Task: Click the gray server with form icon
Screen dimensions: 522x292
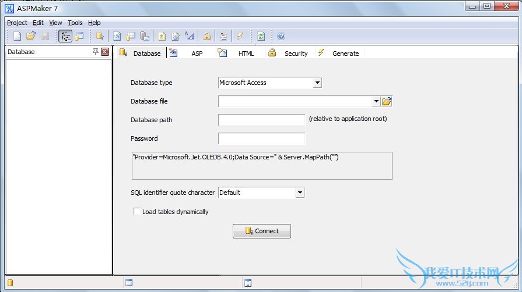Action: [145, 36]
